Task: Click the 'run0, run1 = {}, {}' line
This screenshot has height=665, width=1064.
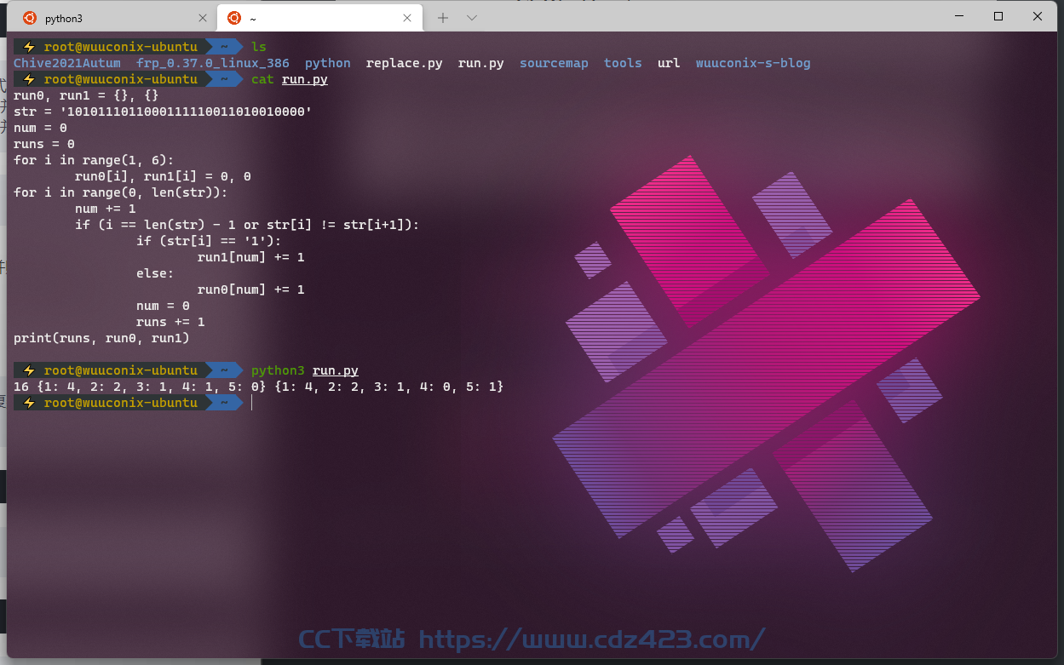Action: click(x=86, y=95)
